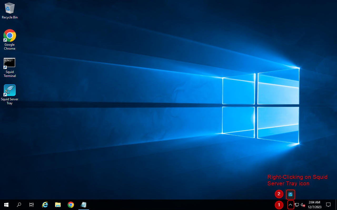Open File Explorer from the taskbar
The height and width of the screenshot is (210, 337).
[x=58, y=205]
